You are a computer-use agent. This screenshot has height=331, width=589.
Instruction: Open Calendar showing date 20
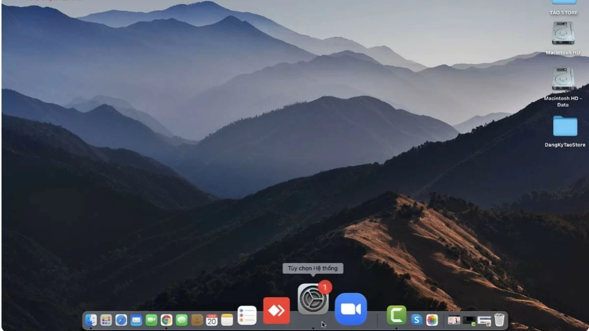click(212, 320)
